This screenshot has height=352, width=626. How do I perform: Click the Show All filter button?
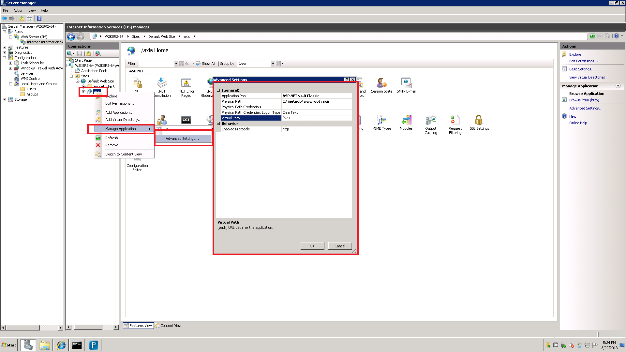205,64
